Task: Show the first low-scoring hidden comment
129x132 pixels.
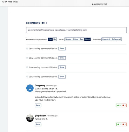Action: tap(62, 49)
